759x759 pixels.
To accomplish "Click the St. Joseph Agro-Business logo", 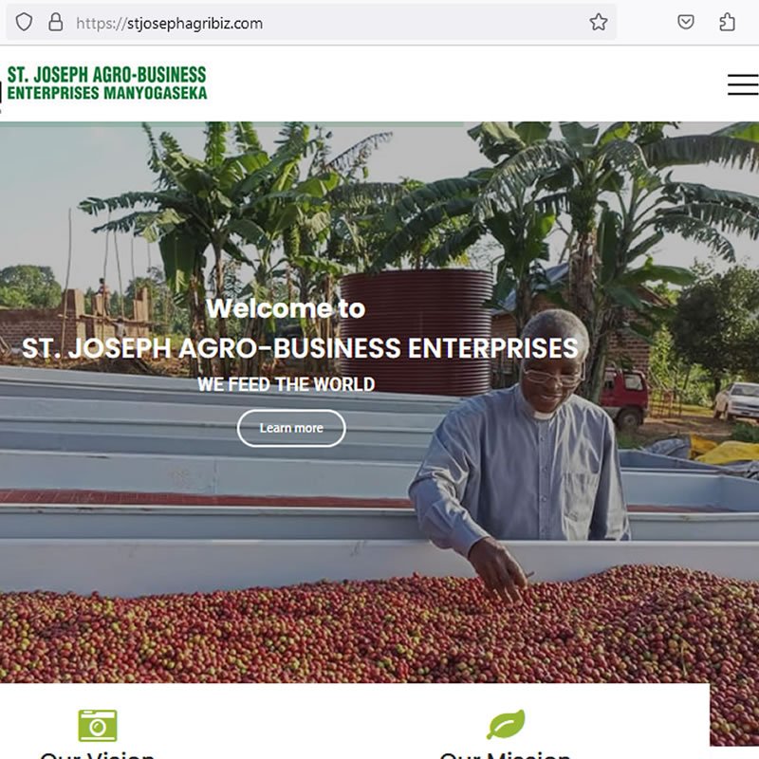I will pyautogui.click(x=107, y=83).
